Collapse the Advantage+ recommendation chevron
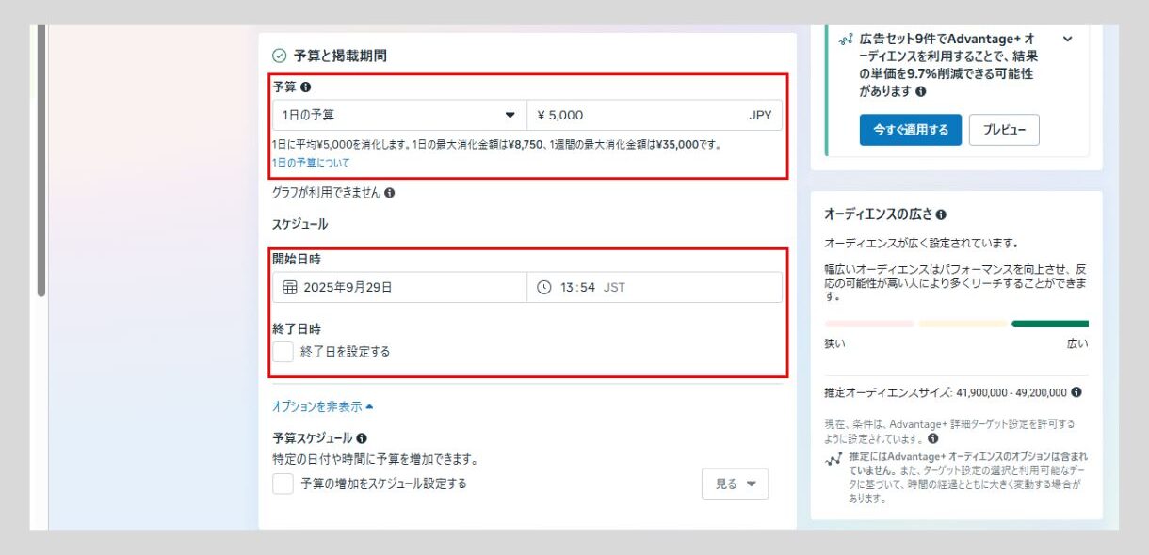Viewport: 1149px width, 555px height. click(1067, 39)
